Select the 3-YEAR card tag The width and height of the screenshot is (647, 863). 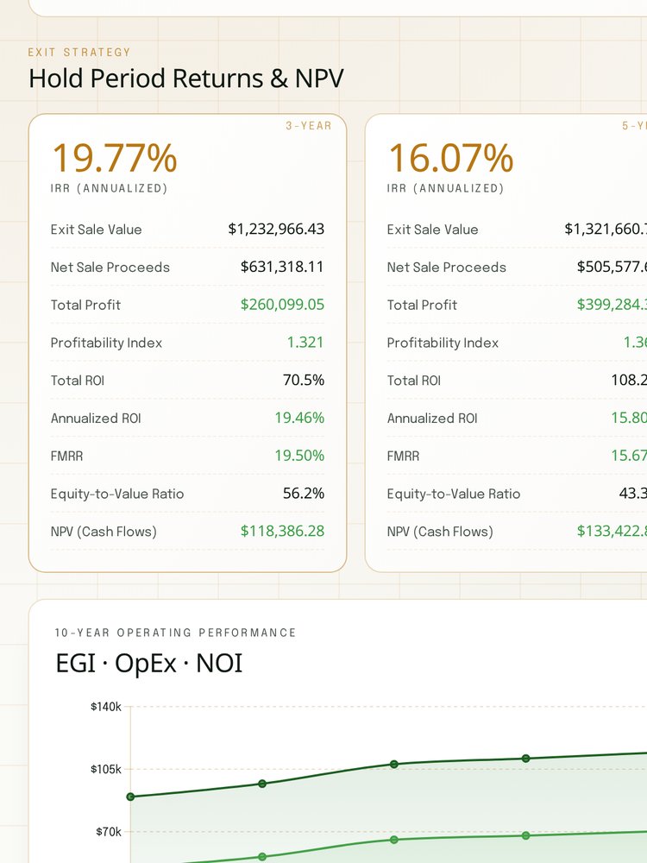(x=309, y=126)
